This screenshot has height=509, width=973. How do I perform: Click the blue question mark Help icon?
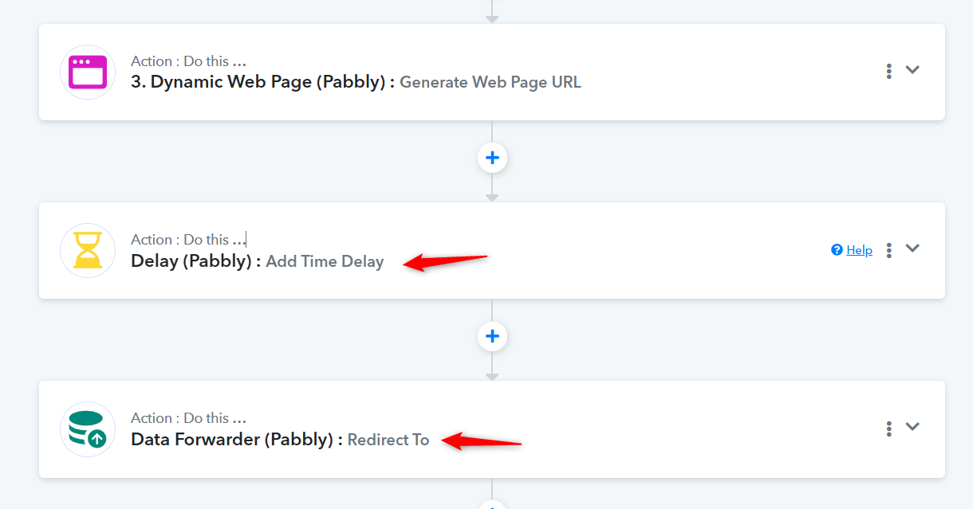click(x=837, y=250)
